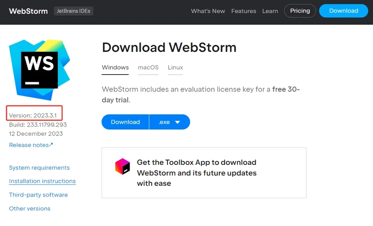Open the Release notes link
Screen dimensions: 373x226
tap(29, 145)
